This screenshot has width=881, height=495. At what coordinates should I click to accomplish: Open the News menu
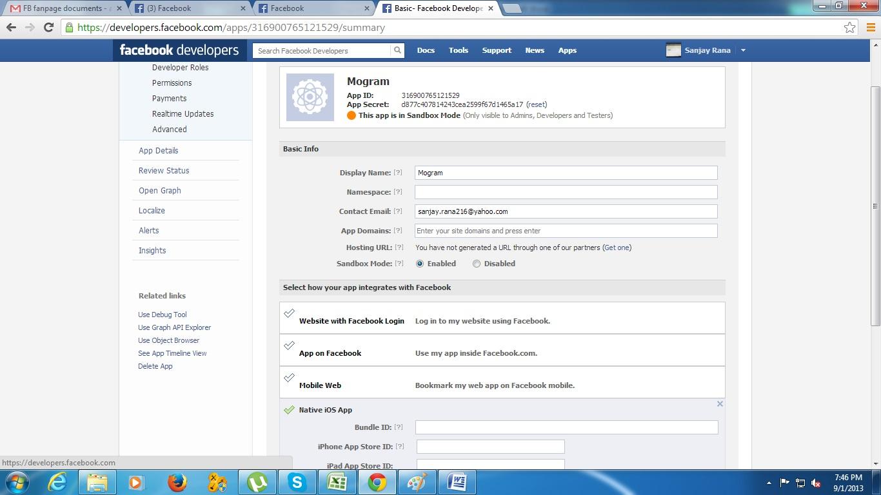(535, 50)
